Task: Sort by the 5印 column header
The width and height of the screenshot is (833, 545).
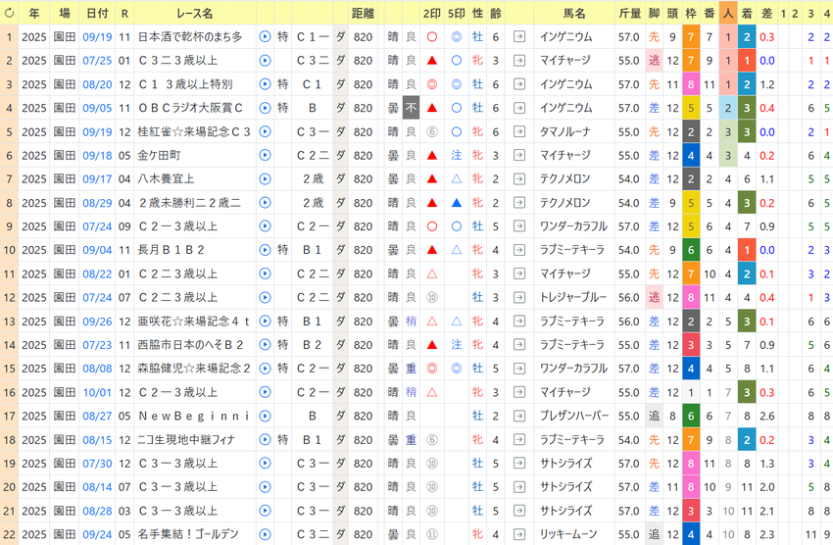Action: [457, 14]
